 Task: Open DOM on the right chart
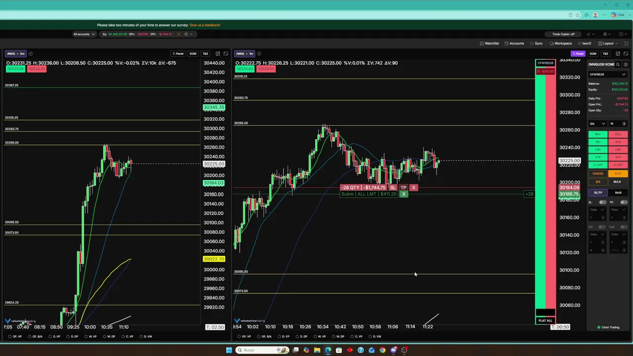pyautogui.click(x=593, y=53)
